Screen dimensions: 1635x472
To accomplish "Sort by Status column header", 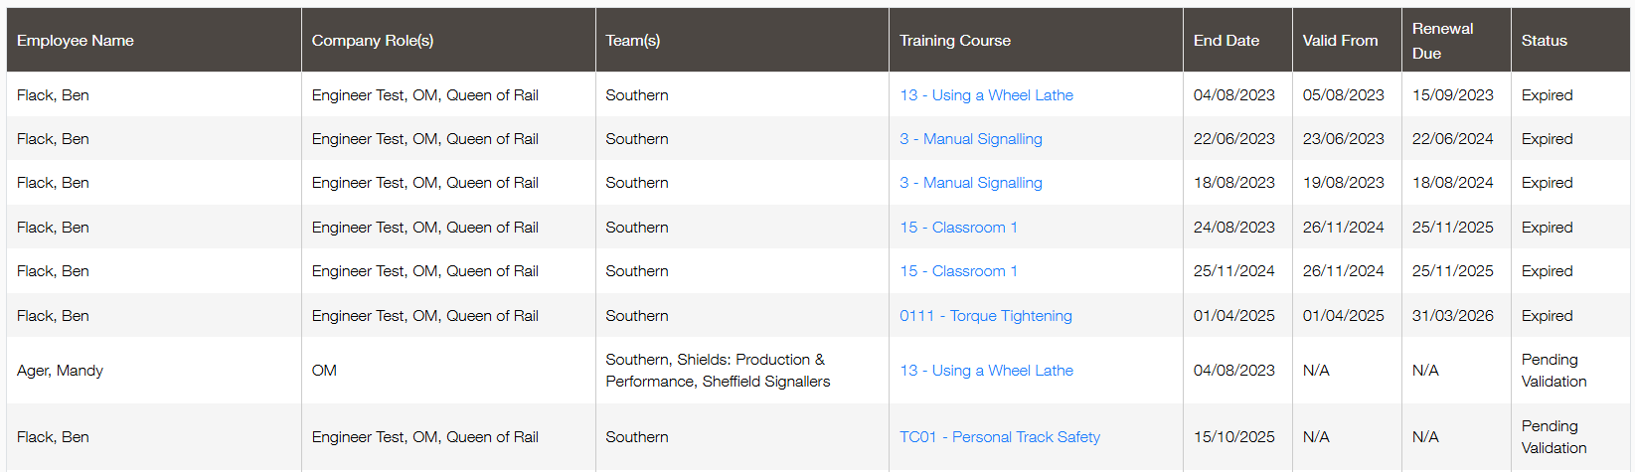I will tap(1544, 41).
